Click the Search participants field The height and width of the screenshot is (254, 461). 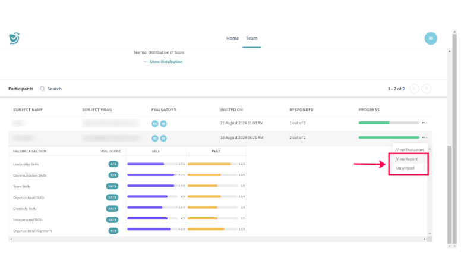click(x=55, y=89)
